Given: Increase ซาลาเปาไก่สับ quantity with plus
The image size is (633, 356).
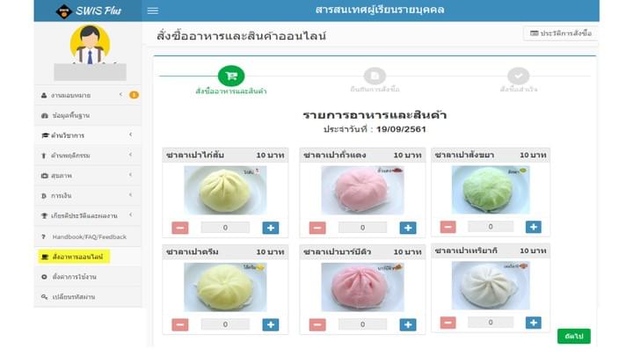Looking at the screenshot, I should tap(271, 228).
